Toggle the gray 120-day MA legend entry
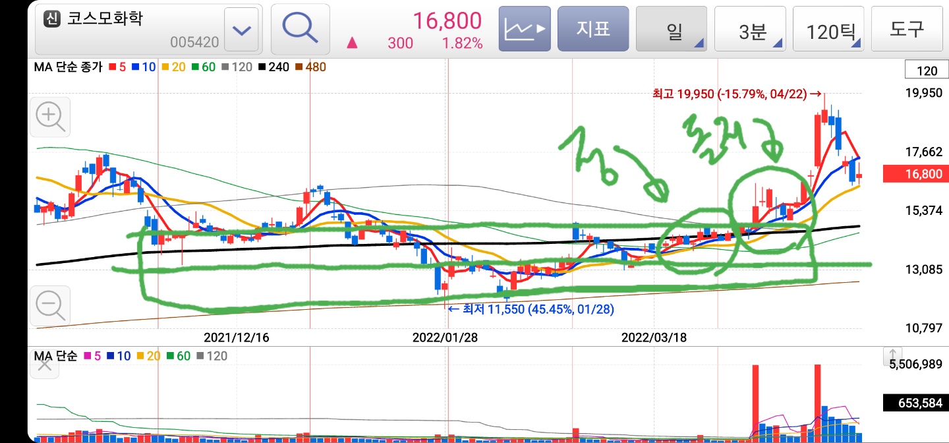Viewport: 949px width, 443px height. click(237, 67)
